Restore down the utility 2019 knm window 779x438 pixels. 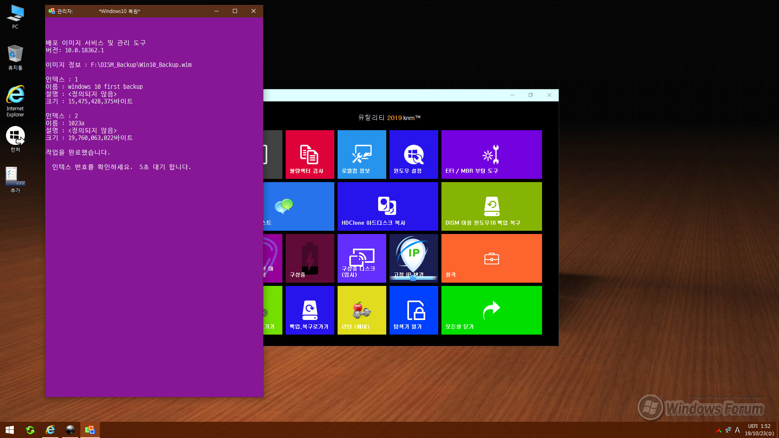coord(531,95)
